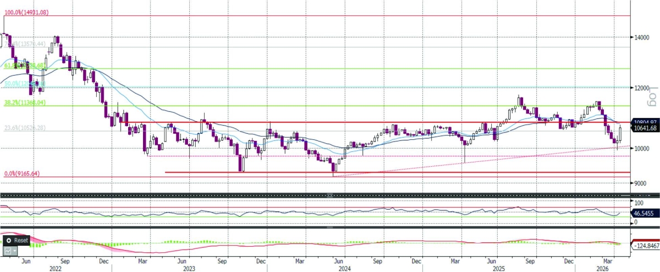Image resolution: width=660 pixels, height=272 pixels.
Task: Click the Log scale label
Action: click(x=653, y=95)
